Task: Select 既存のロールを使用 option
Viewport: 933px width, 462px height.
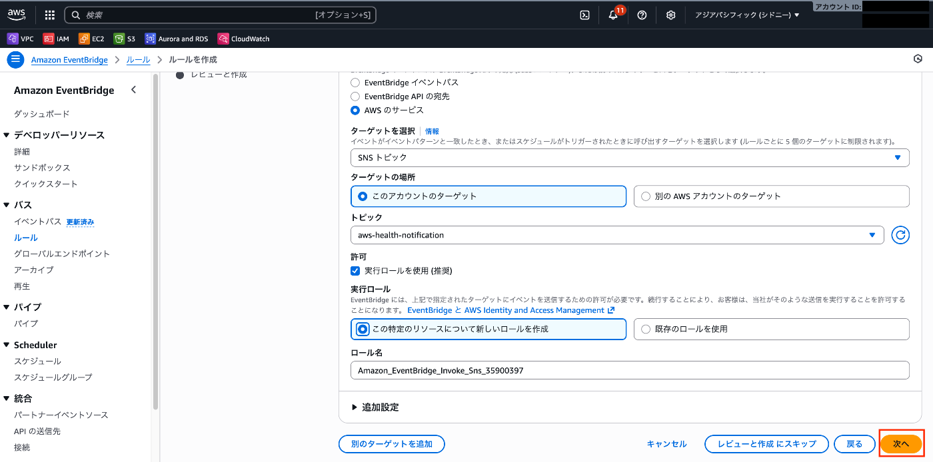Action: [x=772, y=329]
